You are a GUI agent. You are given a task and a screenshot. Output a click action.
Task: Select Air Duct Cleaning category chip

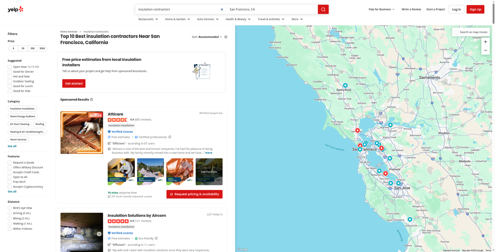(x=20, y=124)
